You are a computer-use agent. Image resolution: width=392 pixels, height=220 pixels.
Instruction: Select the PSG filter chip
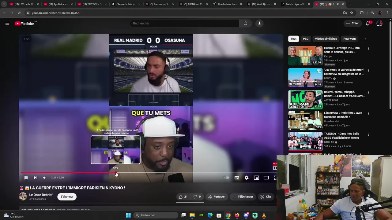[x=306, y=39]
